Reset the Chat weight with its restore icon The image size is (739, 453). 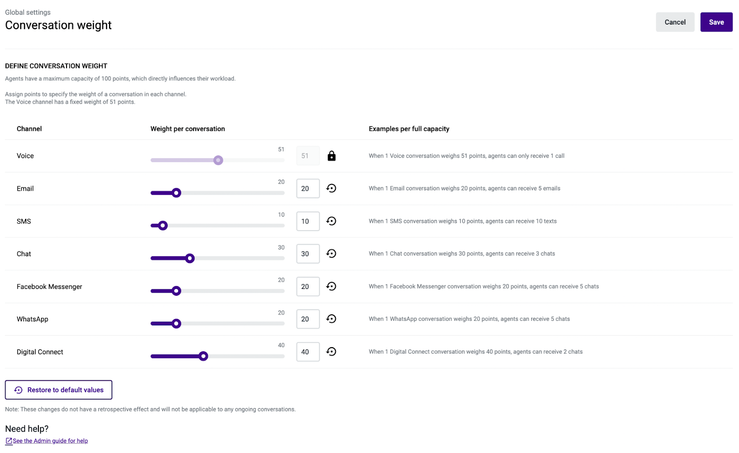pyautogui.click(x=331, y=253)
